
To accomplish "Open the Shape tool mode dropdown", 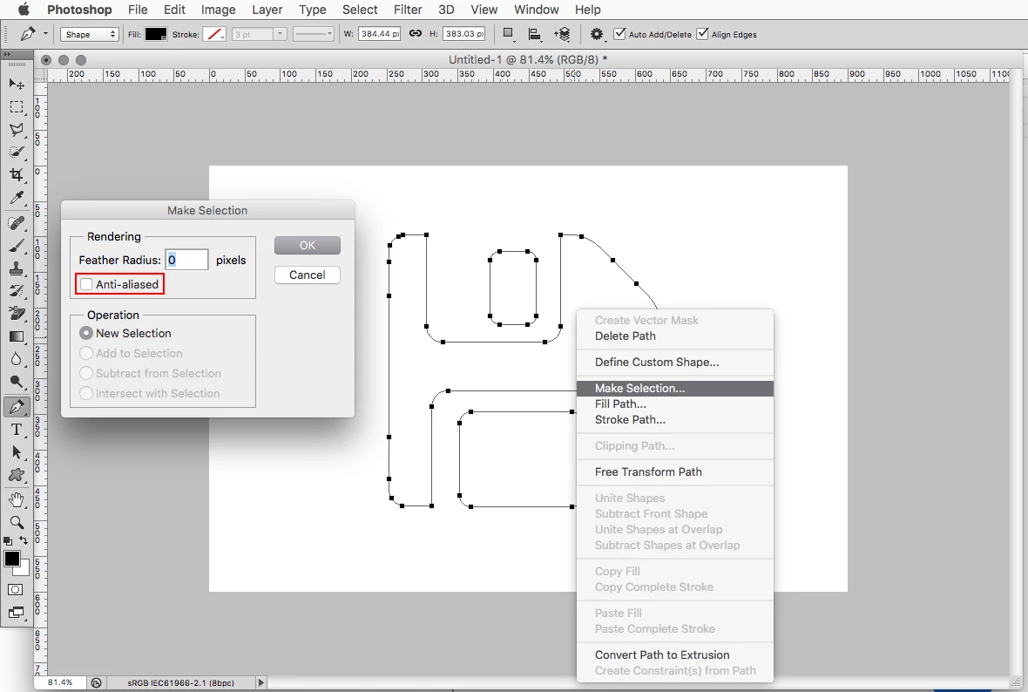I will pos(89,34).
